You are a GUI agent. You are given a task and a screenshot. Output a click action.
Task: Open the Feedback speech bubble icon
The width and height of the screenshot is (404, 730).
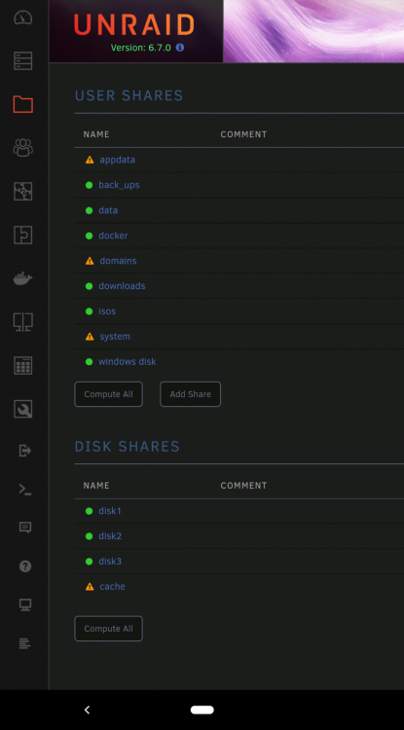tap(25, 528)
